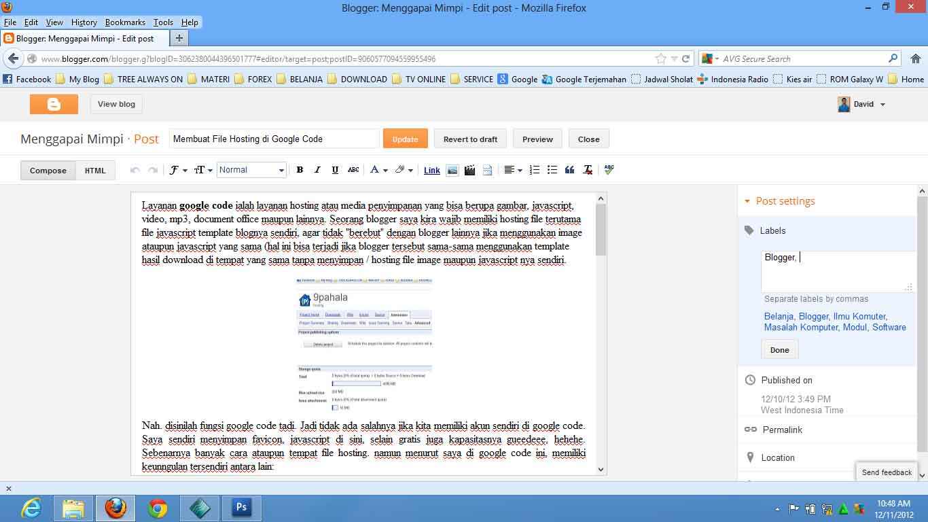Image resolution: width=928 pixels, height=522 pixels.
Task: Apply italic formatting
Action: coord(317,170)
